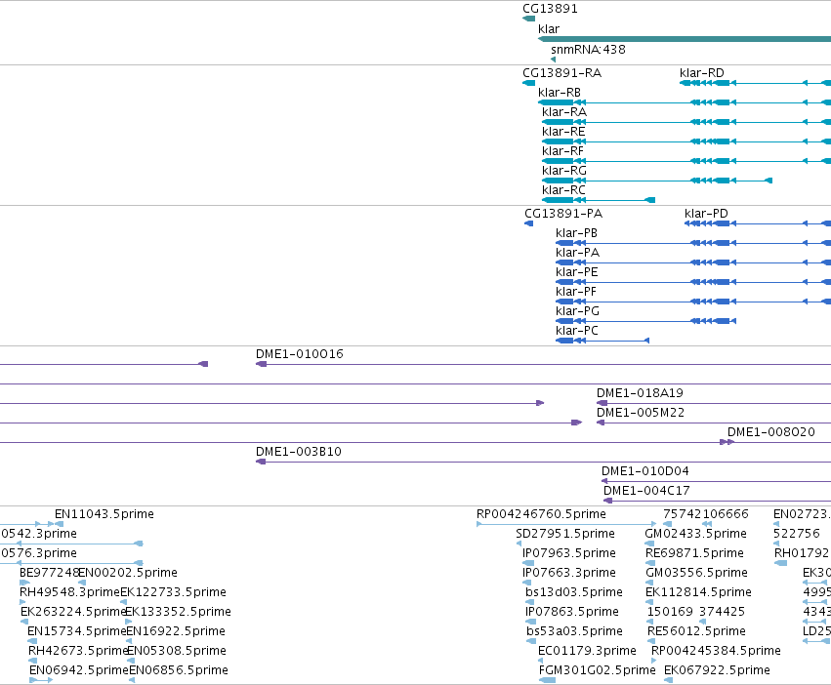Screen dimensions: 831x685
Task: Click the klar-PE protein label
Action: pyautogui.click(x=577, y=273)
